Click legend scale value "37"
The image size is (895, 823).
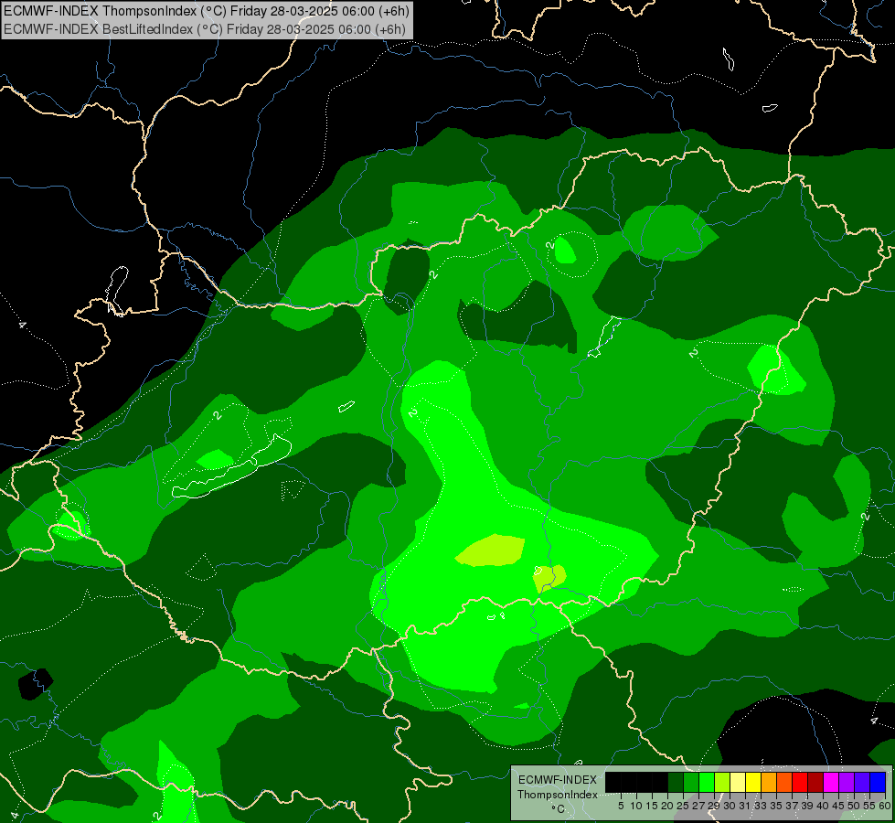coord(792,806)
